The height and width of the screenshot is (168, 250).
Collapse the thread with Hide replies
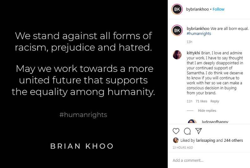click(x=207, y=111)
